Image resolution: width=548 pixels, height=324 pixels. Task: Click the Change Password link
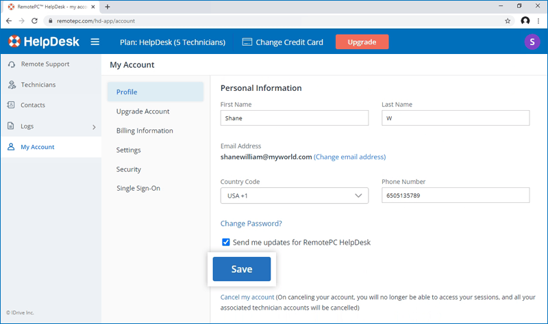(251, 224)
